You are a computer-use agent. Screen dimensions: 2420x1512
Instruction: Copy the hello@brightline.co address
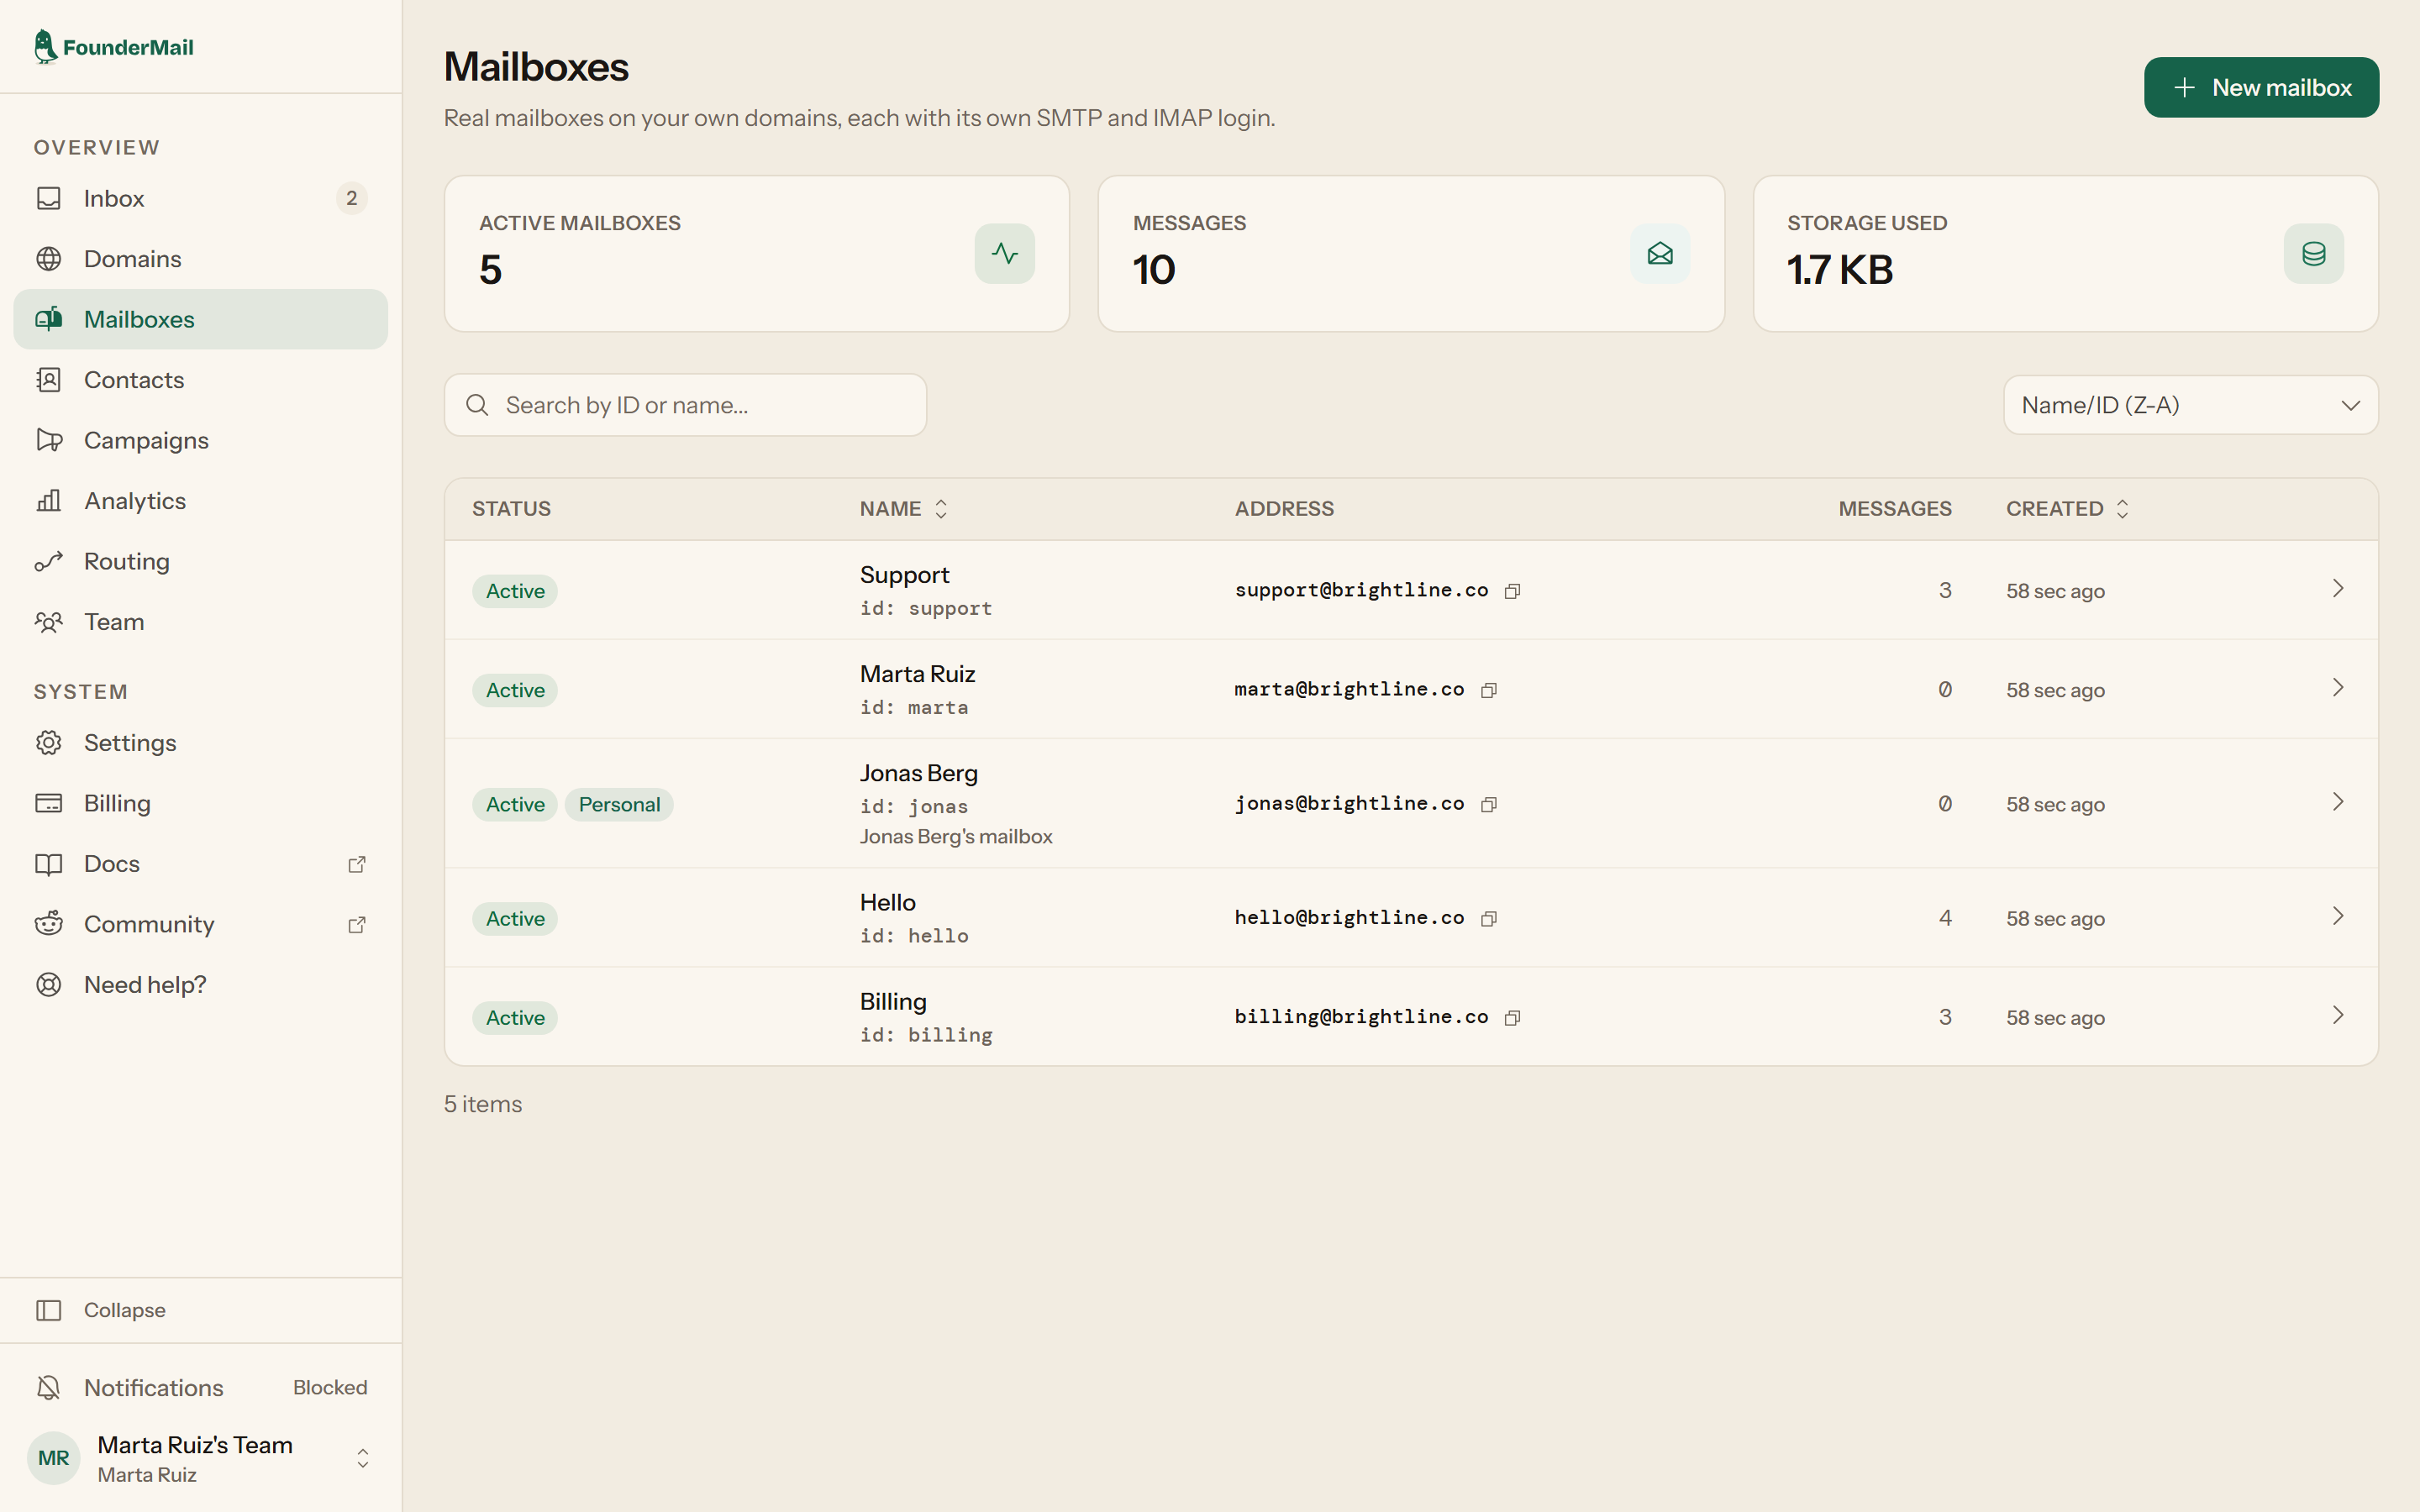tap(1488, 918)
